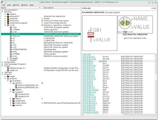Open the Help menu
This screenshot has height=120, width=158.
(31, 5)
